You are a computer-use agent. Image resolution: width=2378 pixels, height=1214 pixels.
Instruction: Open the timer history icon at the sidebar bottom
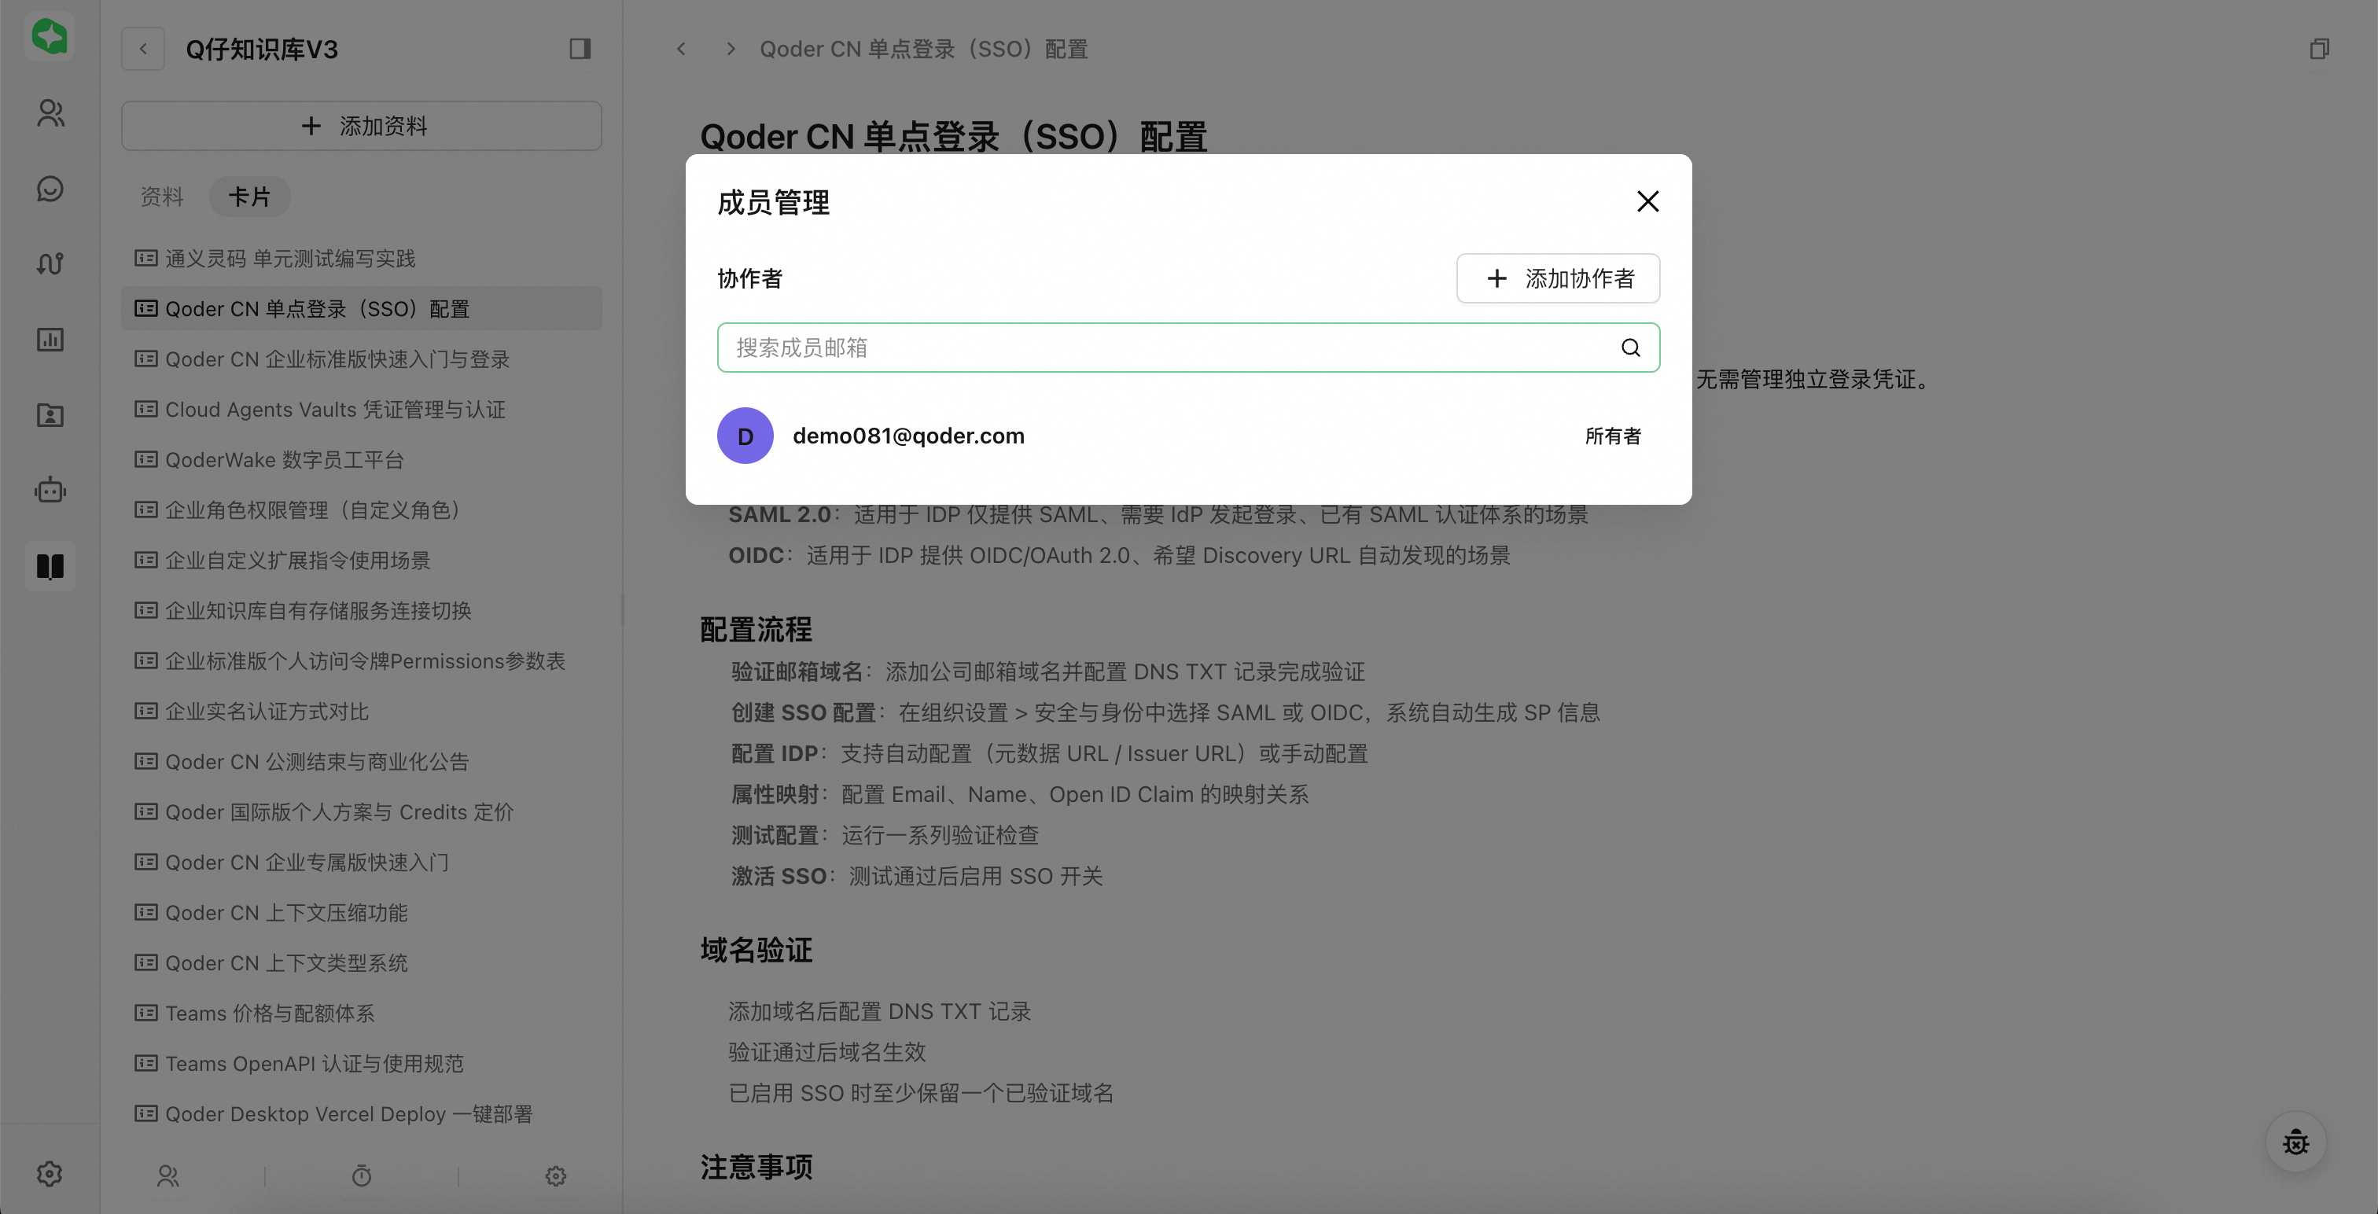tap(361, 1175)
